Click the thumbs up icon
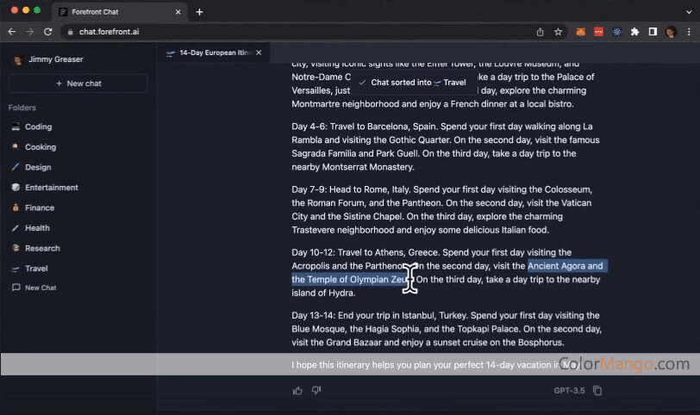The height and width of the screenshot is (415, 700). tap(297, 391)
